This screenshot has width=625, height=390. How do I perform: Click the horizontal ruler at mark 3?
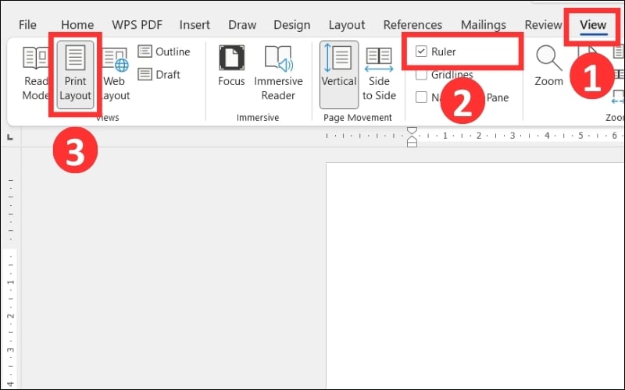[512, 136]
